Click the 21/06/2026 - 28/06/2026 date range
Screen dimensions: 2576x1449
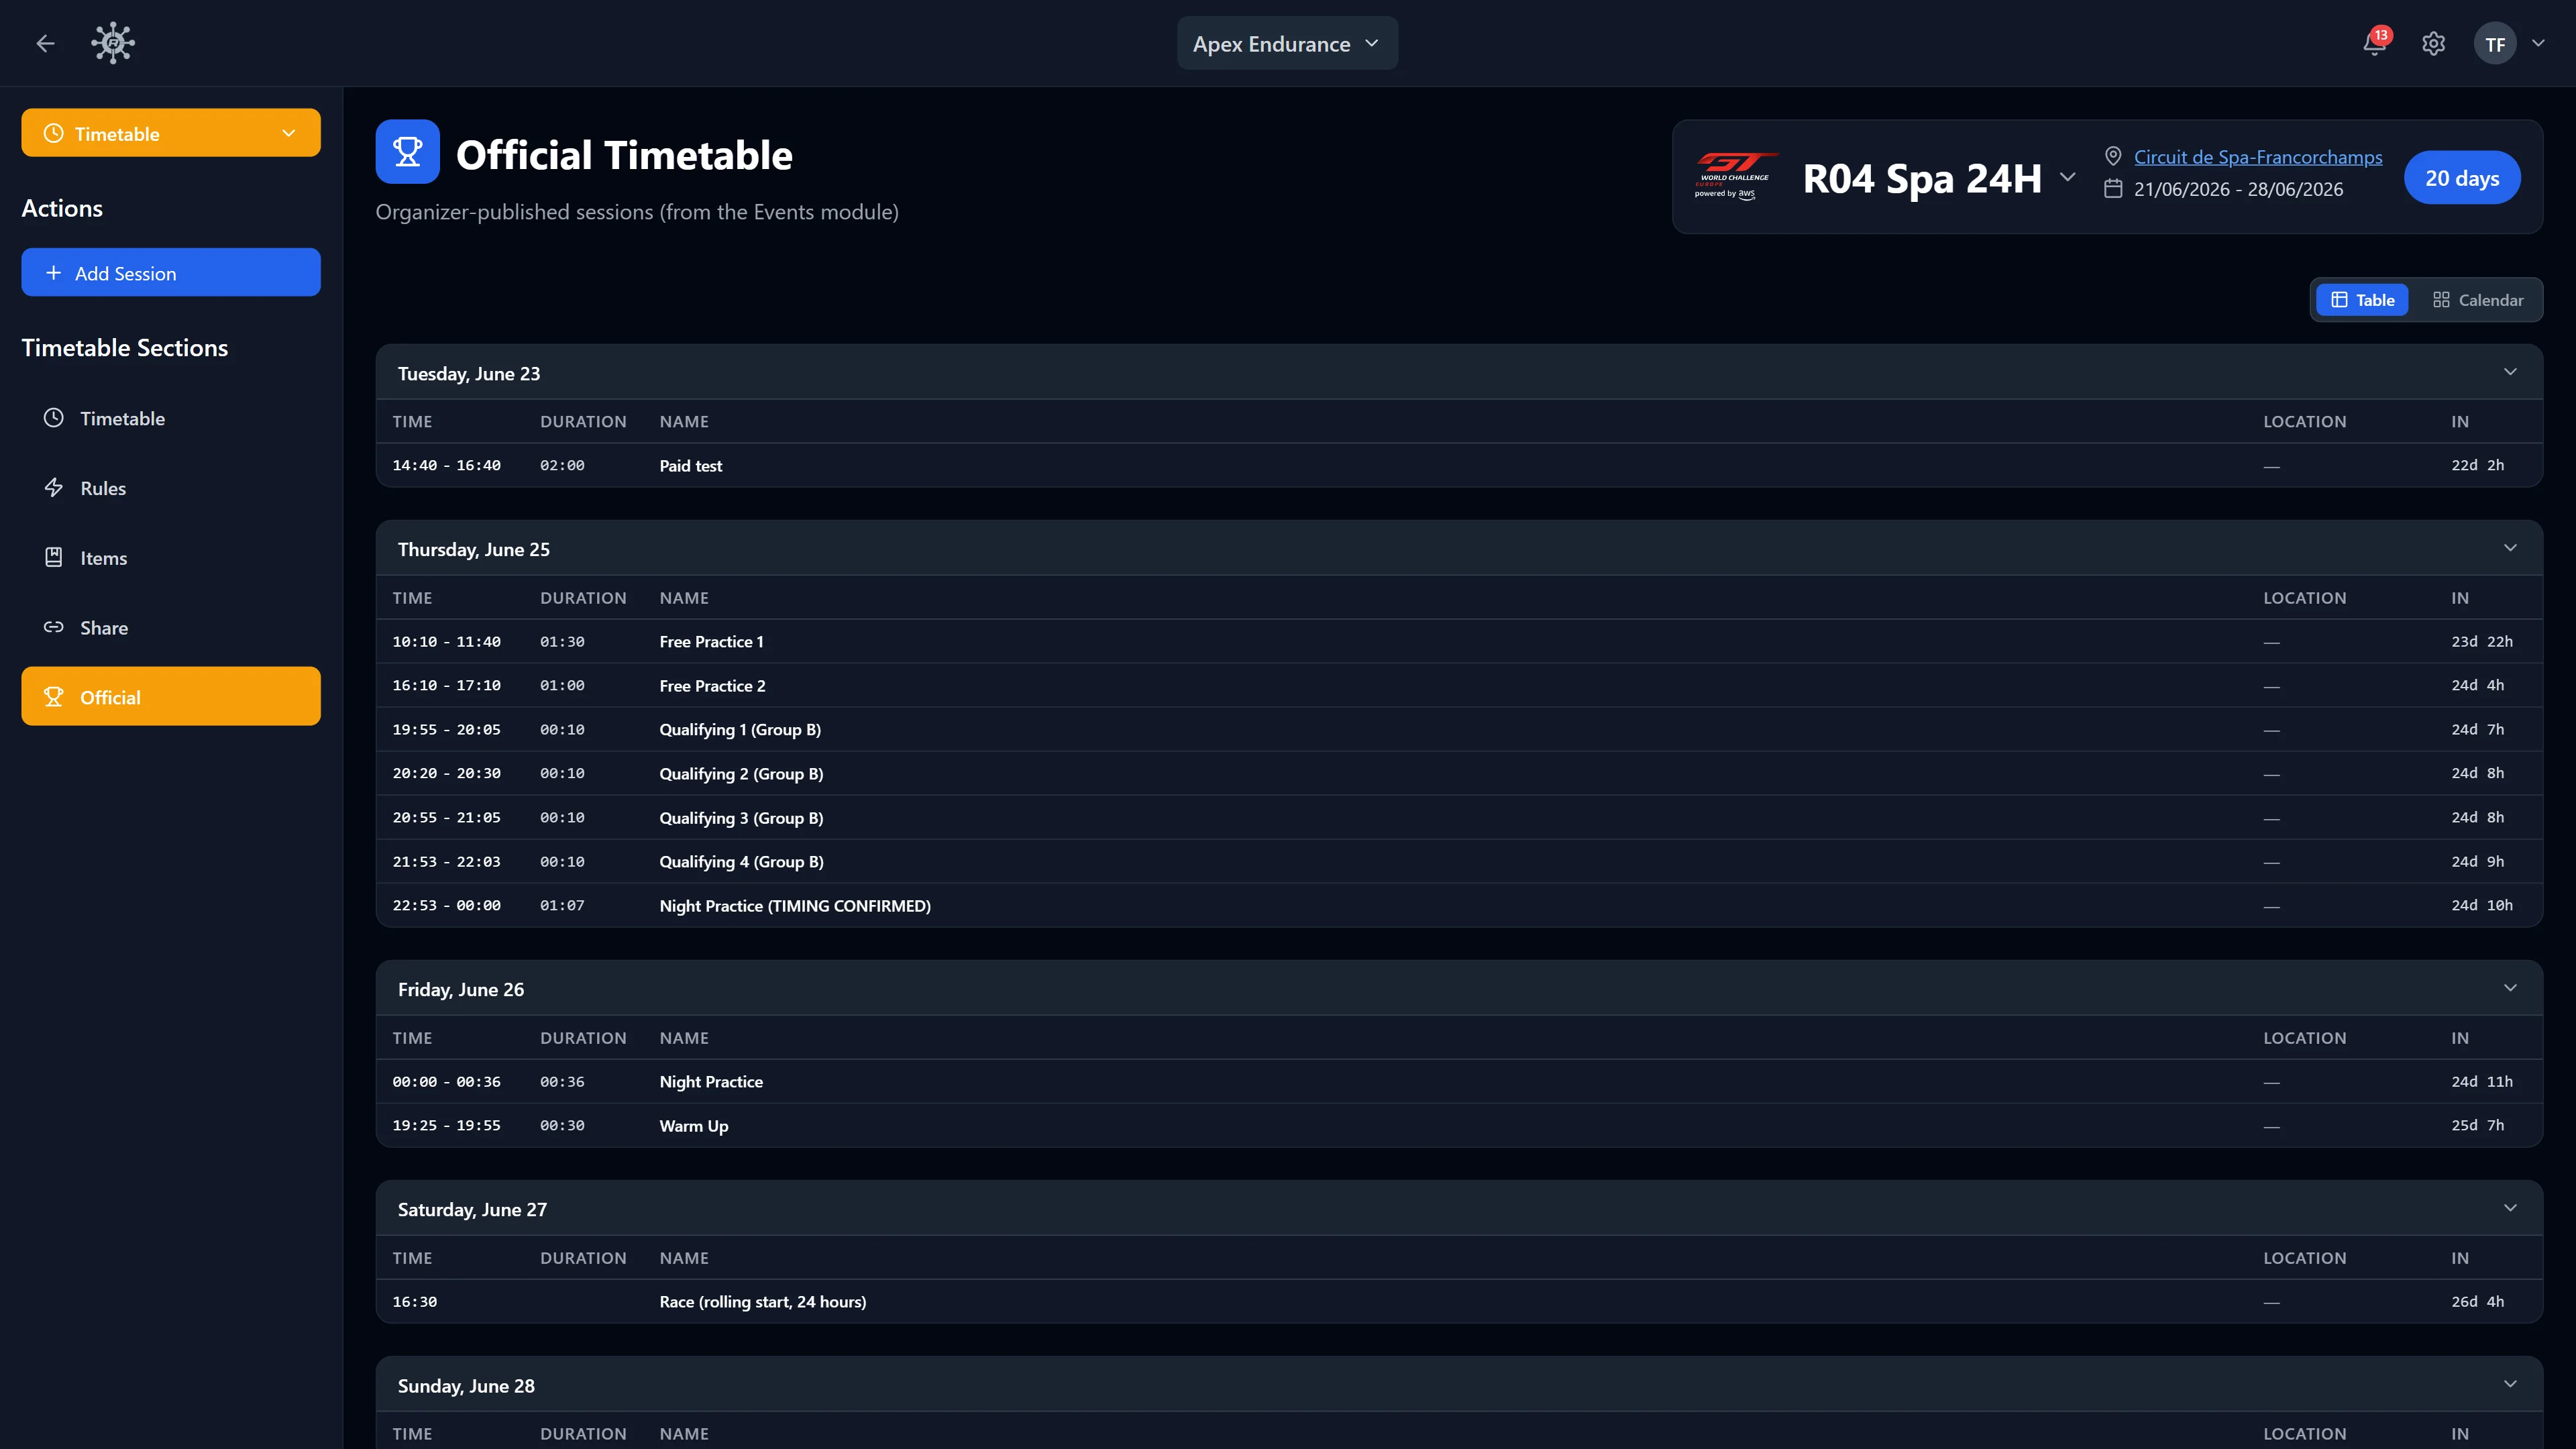click(2238, 189)
